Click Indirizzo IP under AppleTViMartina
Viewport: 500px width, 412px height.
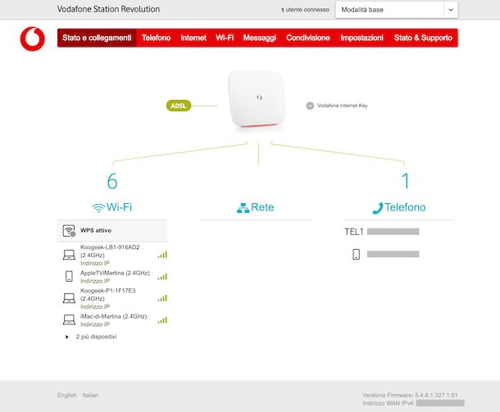(95, 281)
